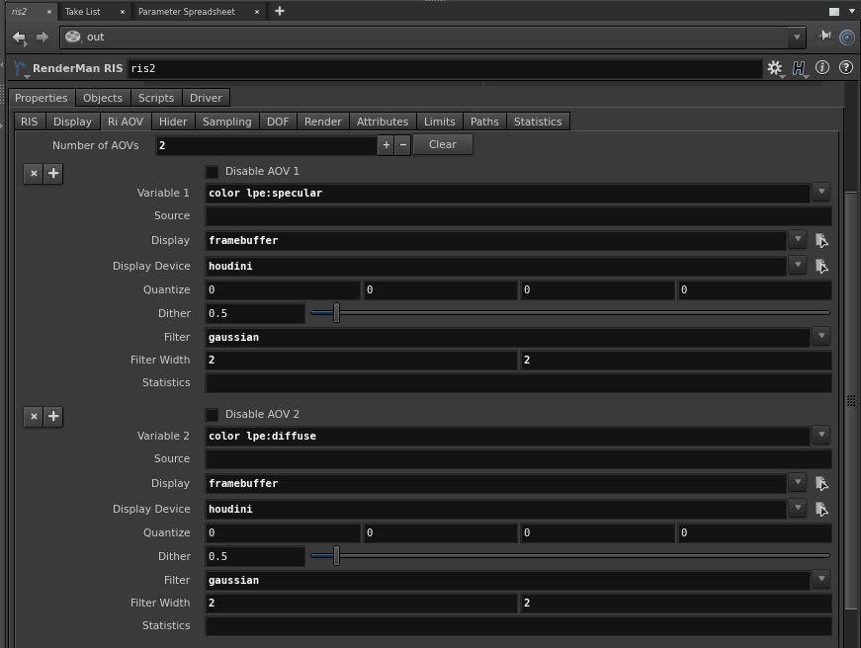Click the AOV 1 Dither value field
Screen dimensions: 861x648
(255, 313)
